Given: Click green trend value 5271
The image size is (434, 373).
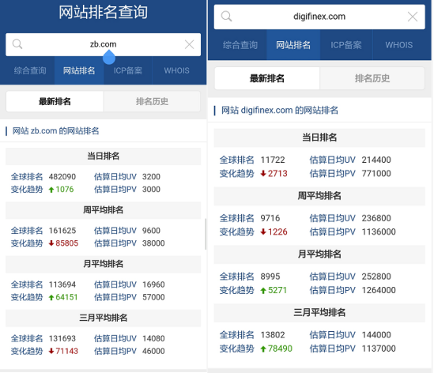Looking at the screenshot, I should coord(277,290).
